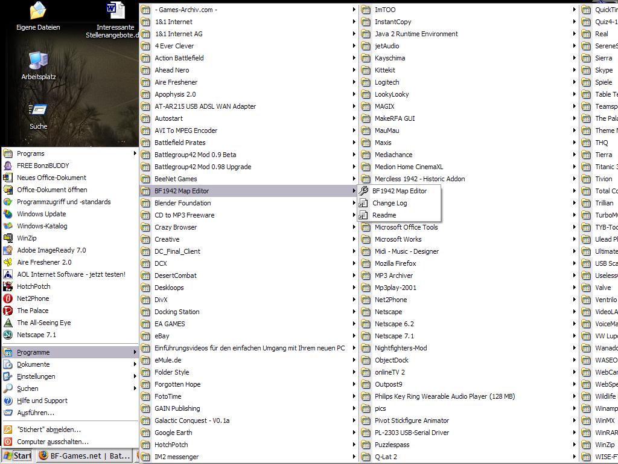Select the DesertCombat program group

(248, 275)
